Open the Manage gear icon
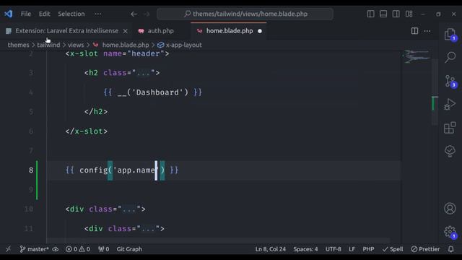Screen dimensions: 462x260 click(450, 232)
